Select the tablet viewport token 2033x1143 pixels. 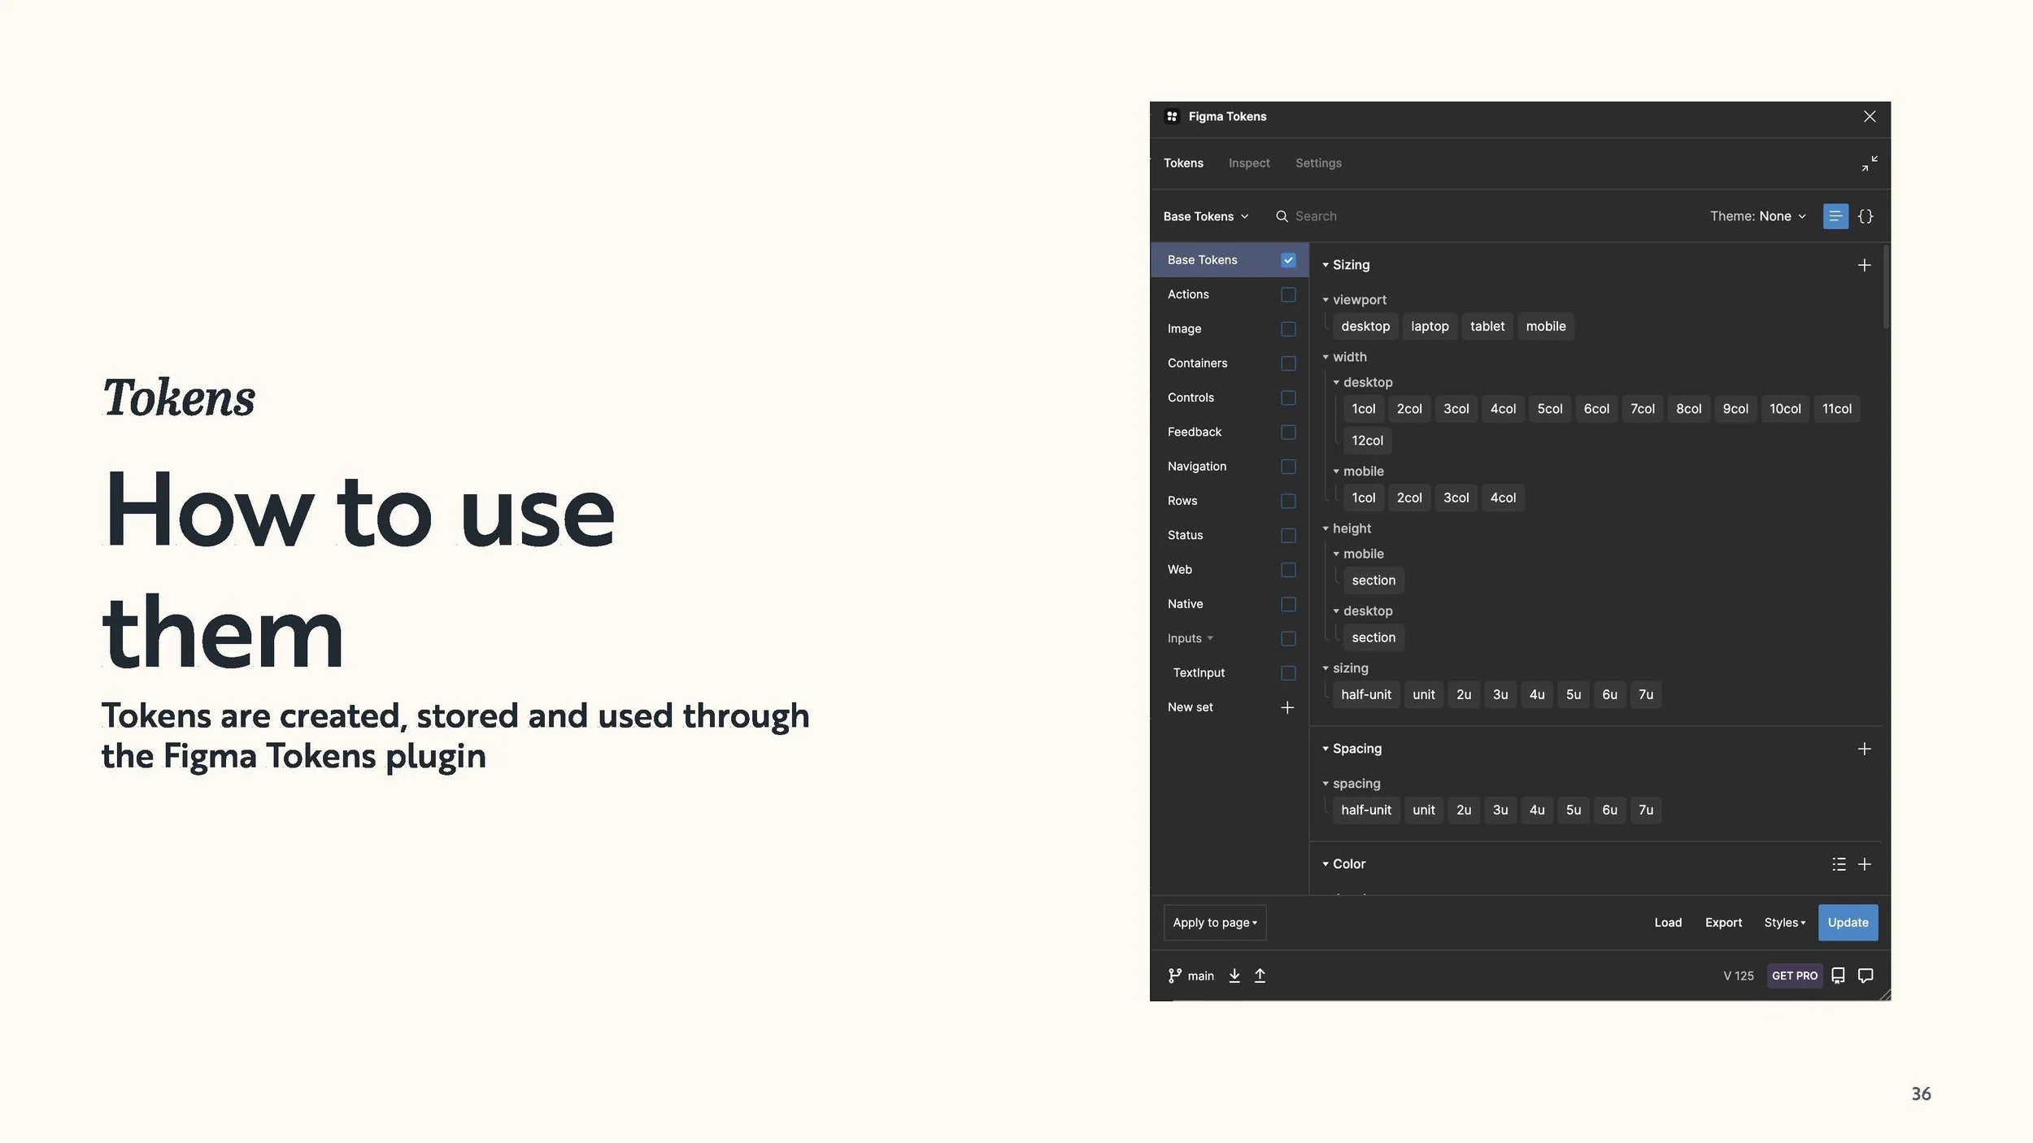click(x=1487, y=326)
